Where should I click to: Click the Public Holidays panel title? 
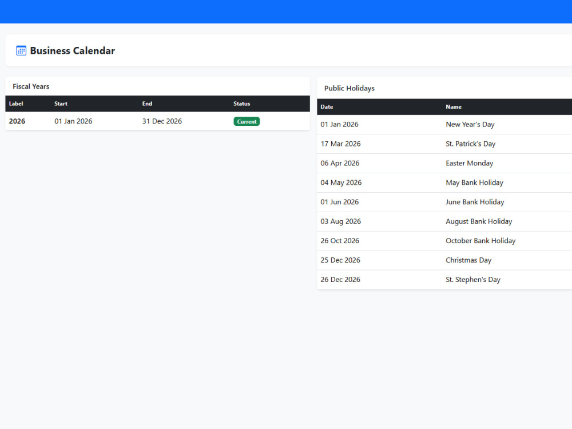[349, 88]
